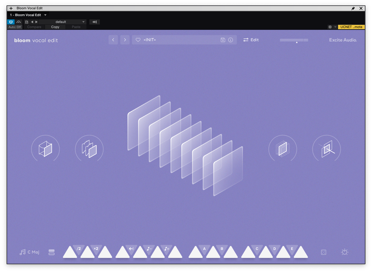
Task: Go to next Bloom preset chevron
Action: point(125,40)
